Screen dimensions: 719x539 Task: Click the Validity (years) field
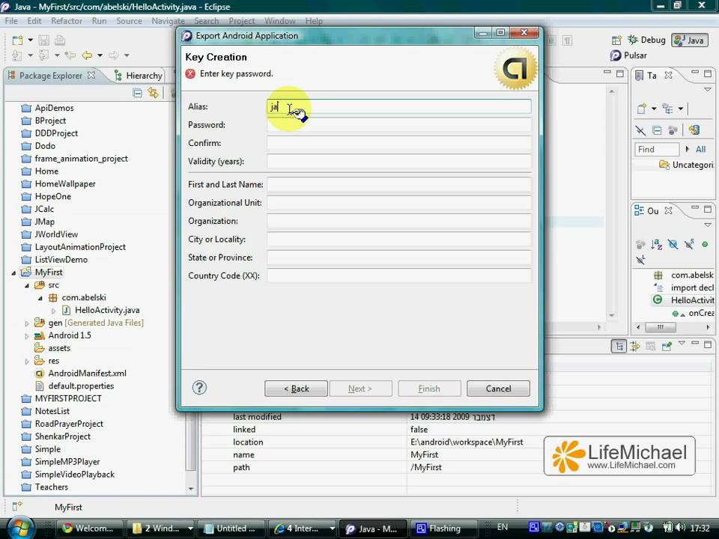(x=399, y=162)
